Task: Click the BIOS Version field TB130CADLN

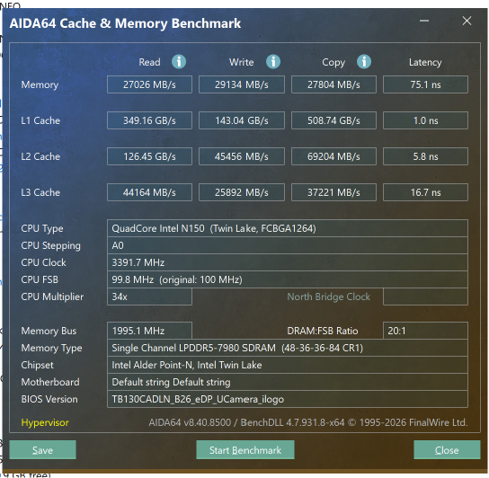Action: point(288,399)
